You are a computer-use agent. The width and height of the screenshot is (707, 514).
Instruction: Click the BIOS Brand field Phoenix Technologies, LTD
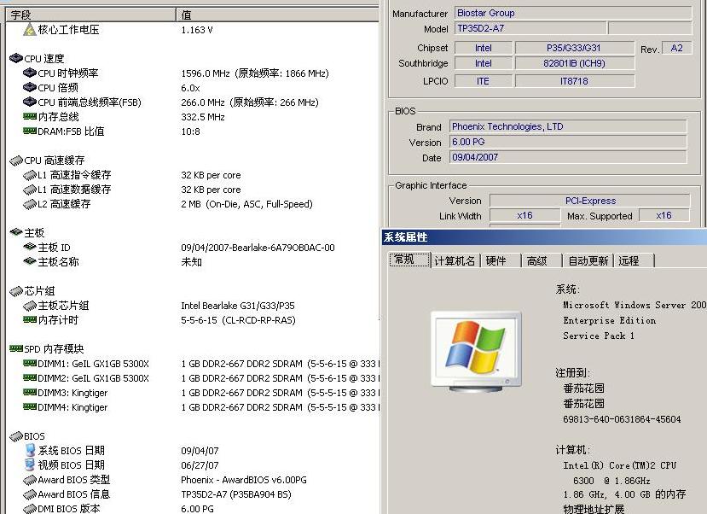pos(568,126)
